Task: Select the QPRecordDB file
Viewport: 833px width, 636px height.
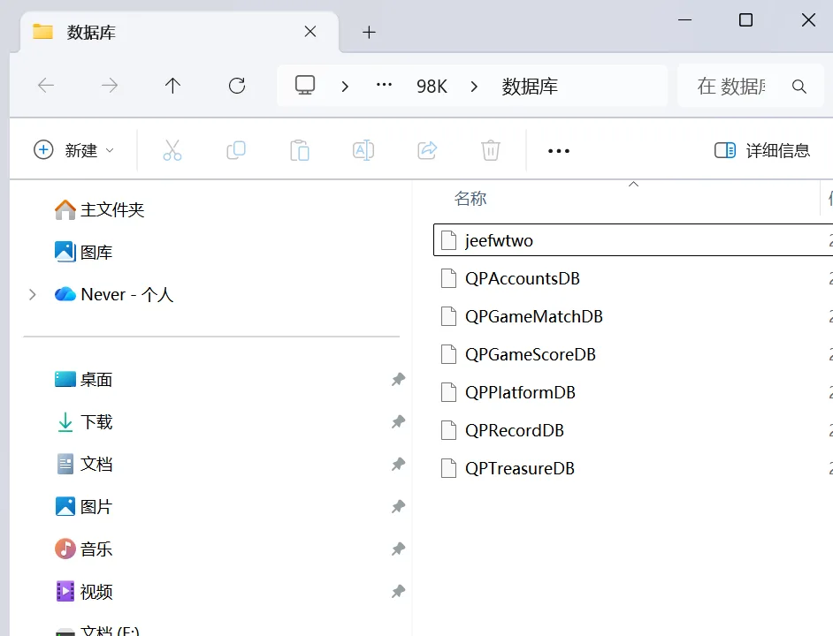Action: click(x=633, y=430)
